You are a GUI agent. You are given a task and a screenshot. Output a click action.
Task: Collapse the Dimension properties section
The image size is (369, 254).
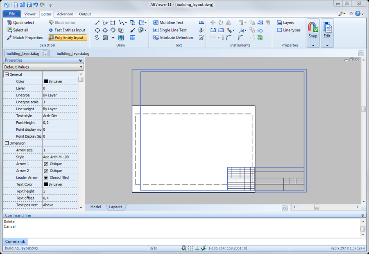7,143
